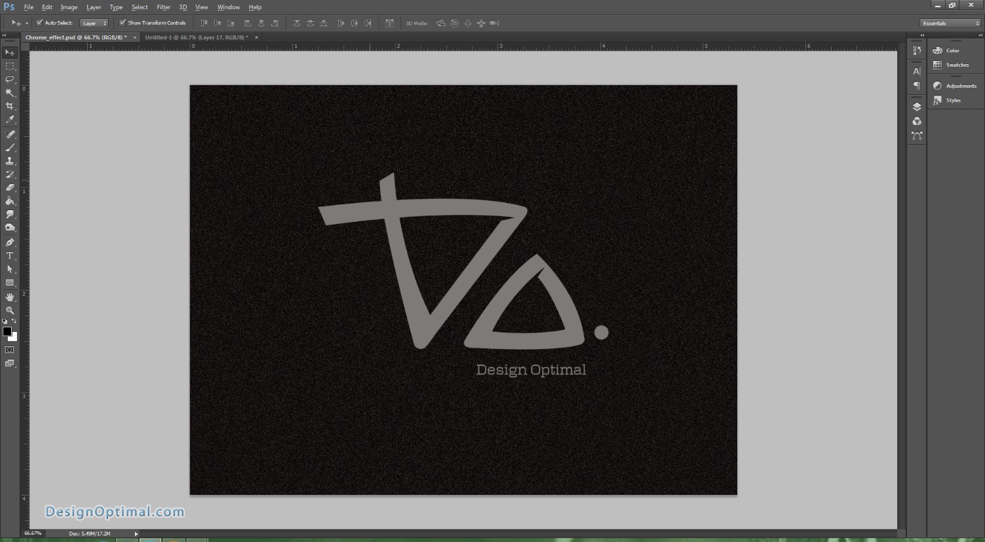Close the Untitled-1 document tab
The height and width of the screenshot is (542, 985).
pyautogui.click(x=256, y=37)
